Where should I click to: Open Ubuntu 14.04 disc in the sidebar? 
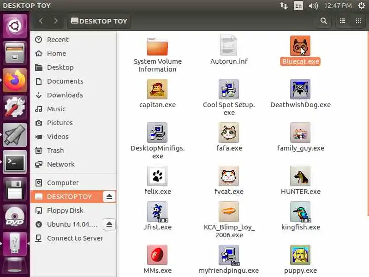[x=67, y=224]
